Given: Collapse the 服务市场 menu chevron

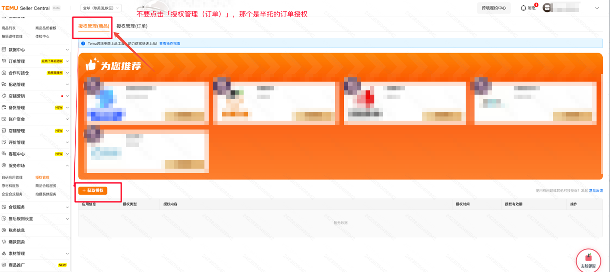Looking at the screenshot, I should pos(67,166).
